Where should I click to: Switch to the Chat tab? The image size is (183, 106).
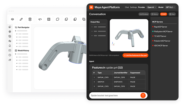(127, 7)
